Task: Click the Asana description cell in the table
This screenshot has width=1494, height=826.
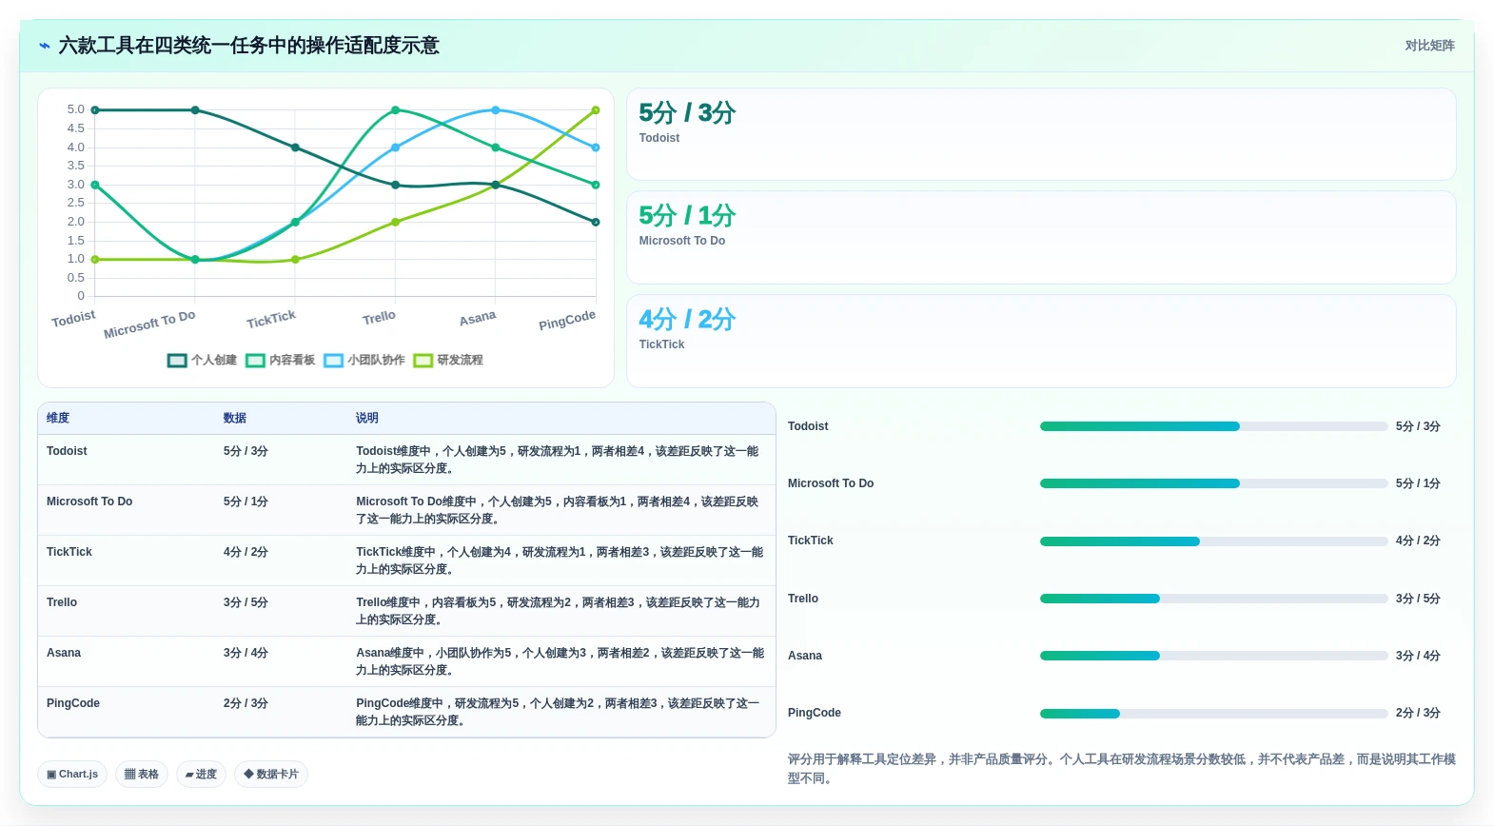Action: [x=560, y=661]
